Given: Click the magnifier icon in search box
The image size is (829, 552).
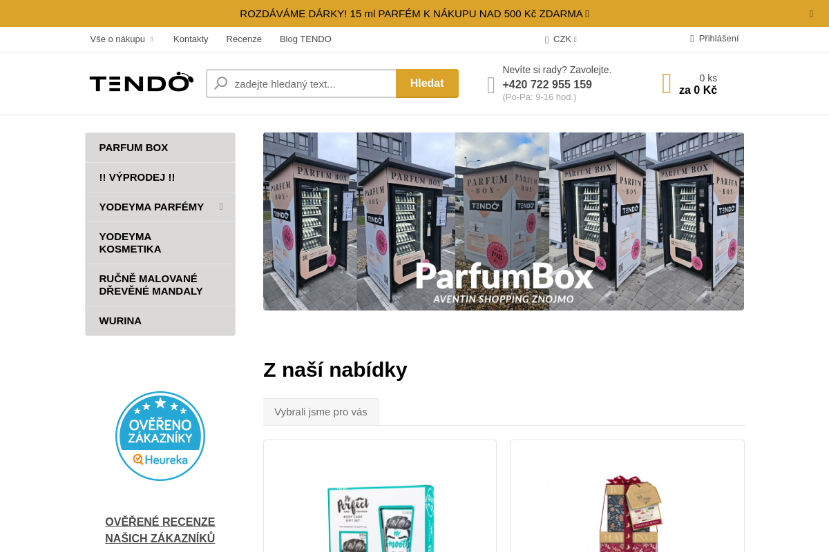Looking at the screenshot, I should pos(221,83).
